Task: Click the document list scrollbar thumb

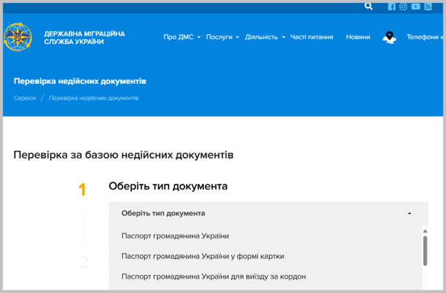Action: point(424,251)
